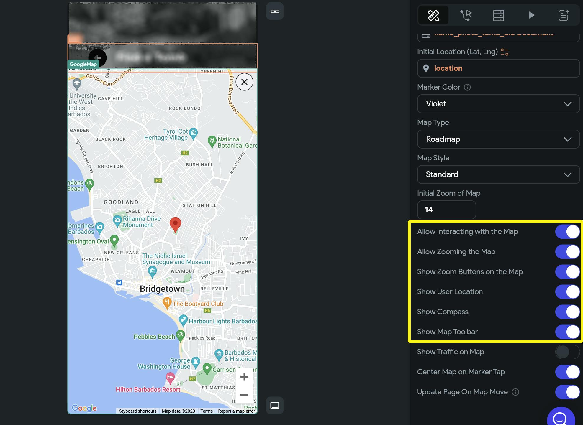Select the Properties design tab icon
Image resolution: width=583 pixels, height=425 pixels.
tap(433, 15)
